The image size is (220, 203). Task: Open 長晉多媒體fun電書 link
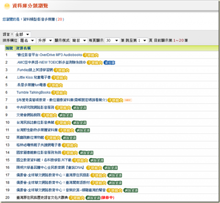point(31,85)
